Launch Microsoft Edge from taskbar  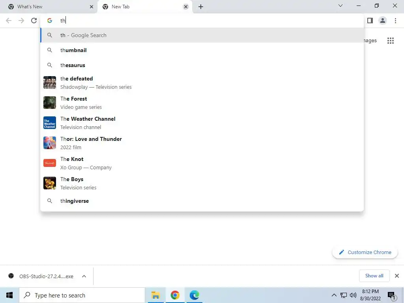194,295
